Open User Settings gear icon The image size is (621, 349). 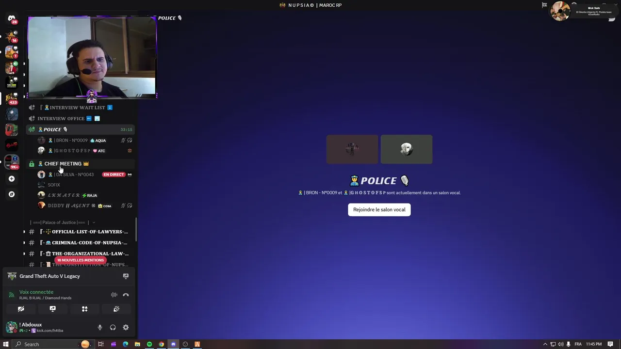pos(126,328)
